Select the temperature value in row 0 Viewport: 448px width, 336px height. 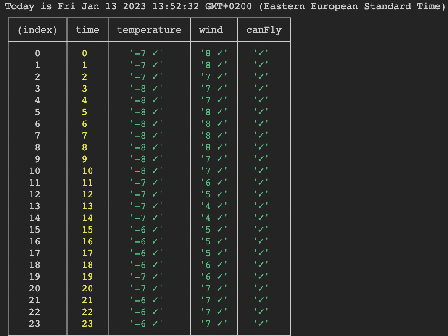click(146, 53)
